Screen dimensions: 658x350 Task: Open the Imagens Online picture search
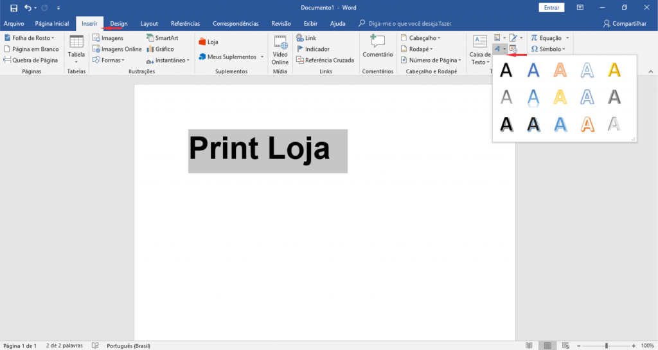(116, 49)
